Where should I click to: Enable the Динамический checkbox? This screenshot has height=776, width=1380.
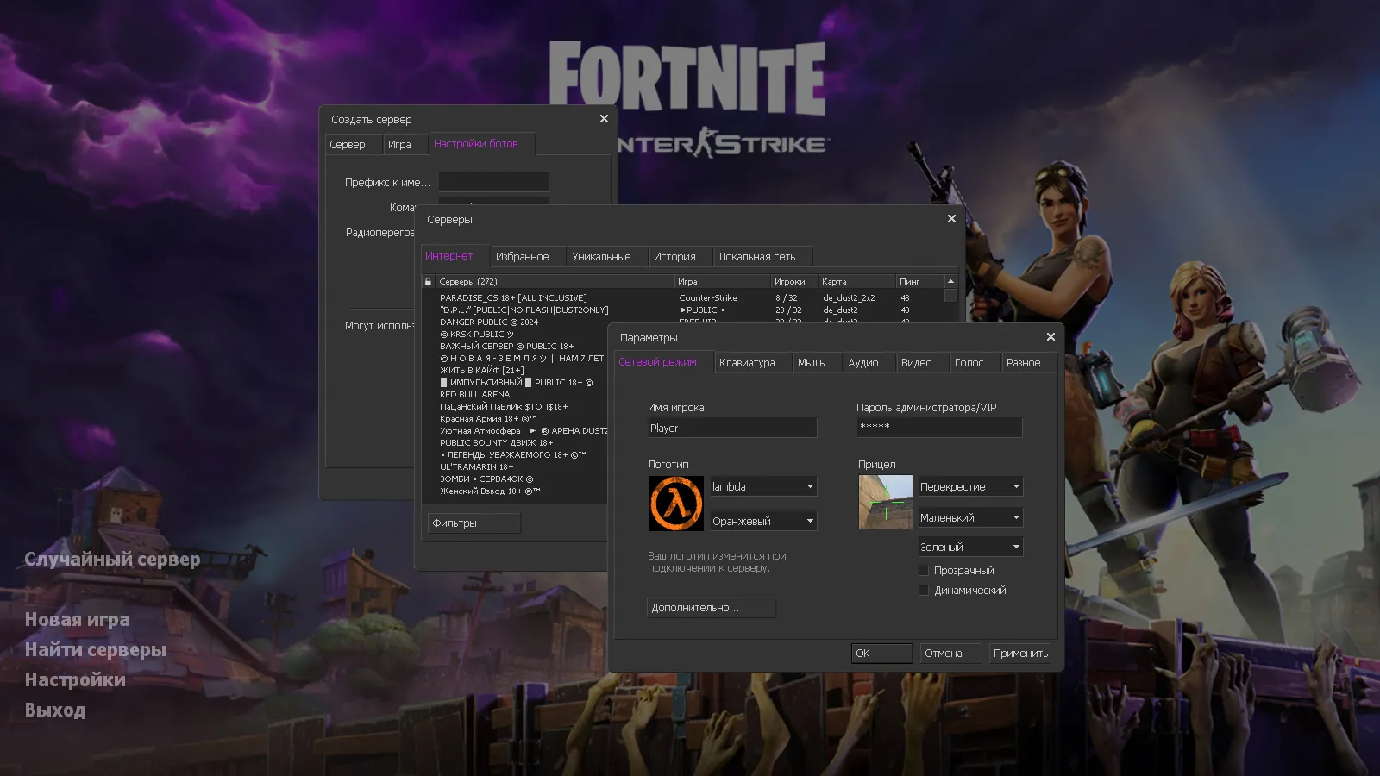tap(923, 590)
